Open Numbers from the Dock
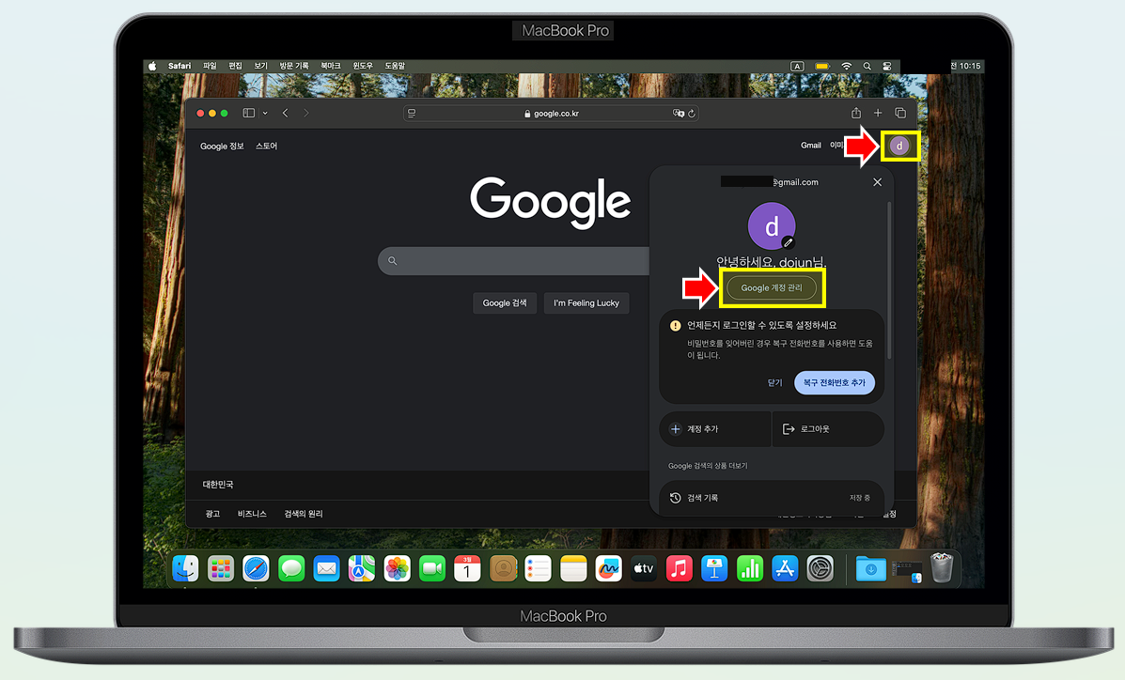This screenshot has width=1125, height=680. pyautogui.click(x=750, y=569)
